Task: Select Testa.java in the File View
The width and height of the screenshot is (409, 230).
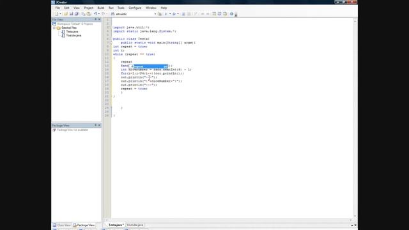Action: (72, 31)
